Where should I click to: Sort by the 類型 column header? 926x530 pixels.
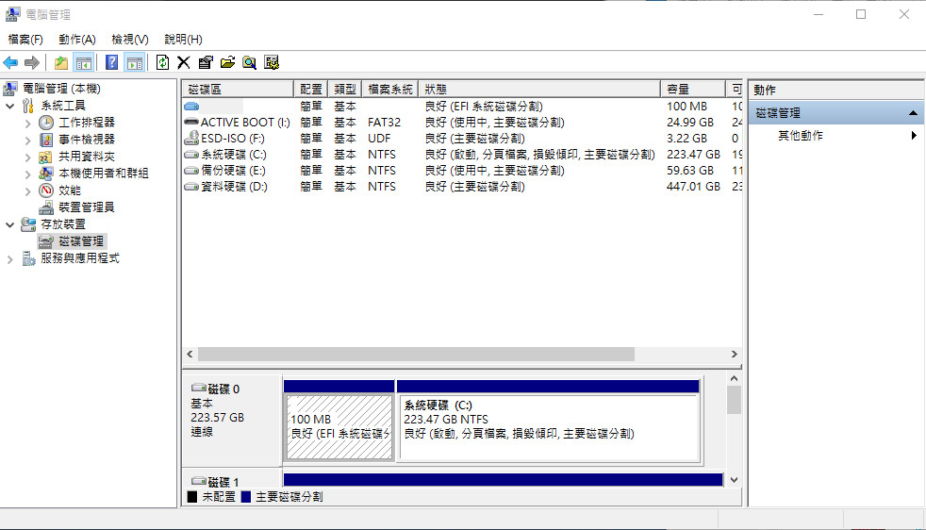tap(345, 90)
